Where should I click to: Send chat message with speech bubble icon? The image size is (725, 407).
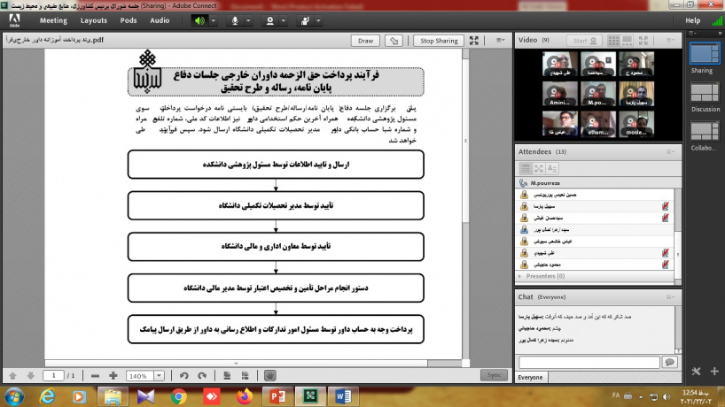coord(670,362)
